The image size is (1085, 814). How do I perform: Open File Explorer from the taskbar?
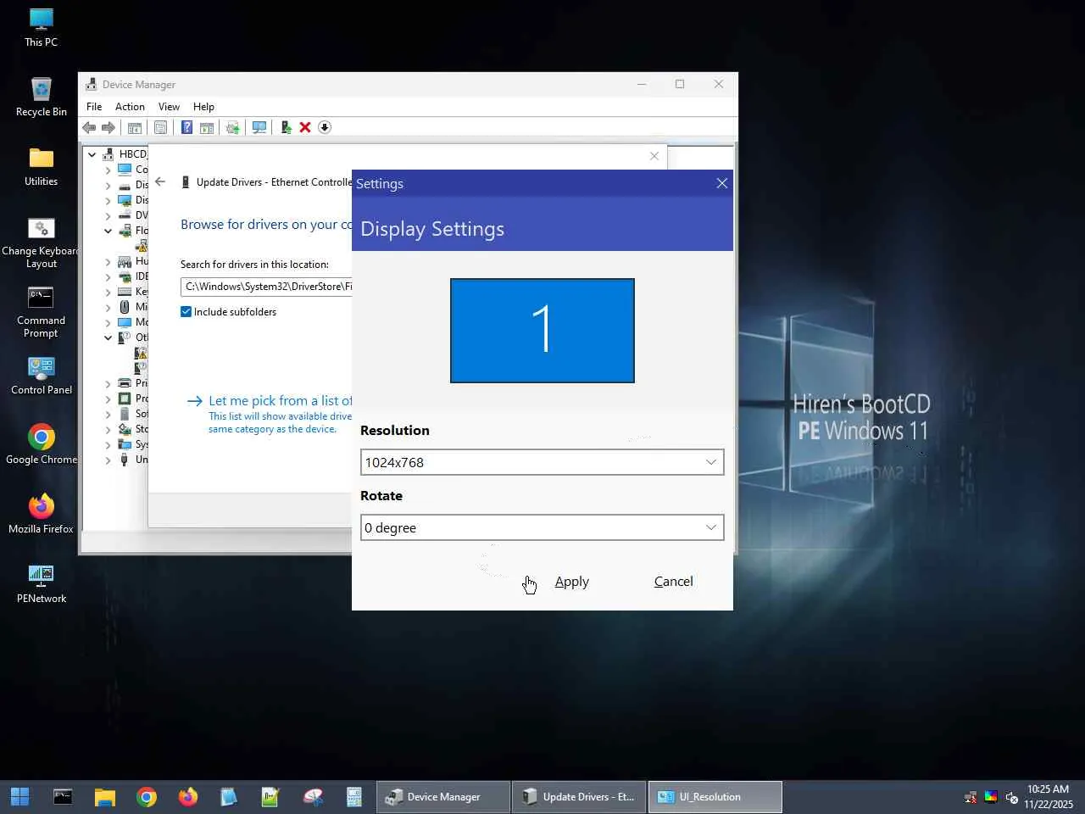[104, 797]
